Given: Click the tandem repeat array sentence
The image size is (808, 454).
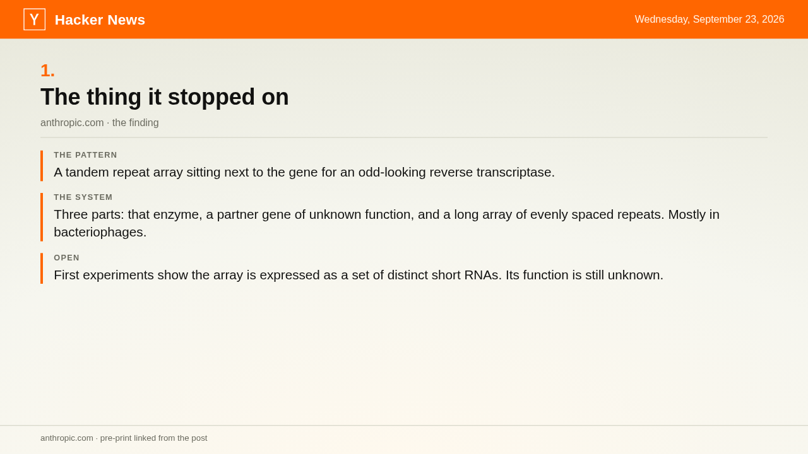Looking at the screenshot, I should 304,172.
